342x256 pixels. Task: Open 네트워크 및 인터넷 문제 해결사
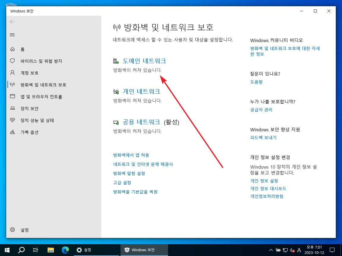pos(143,164)
